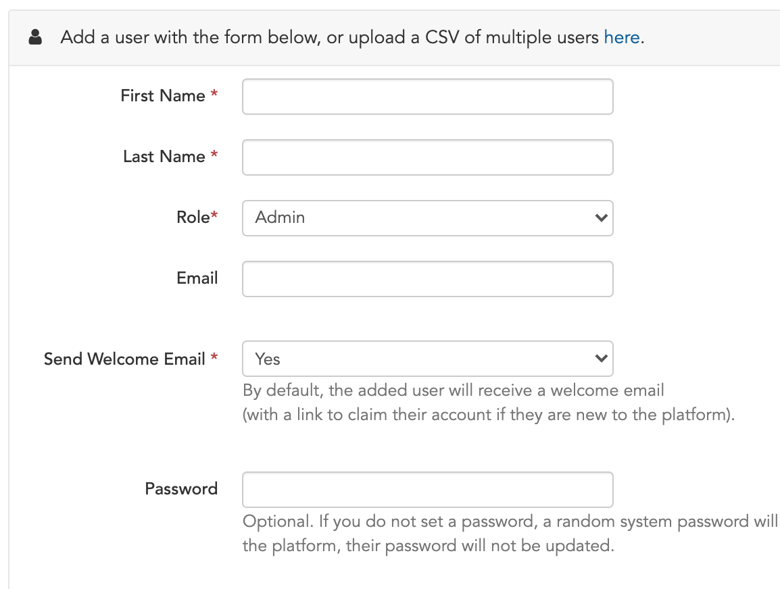The width and height of the screenshot is (780, 589).
Task: Focus the Last Name input field
Action: (x=427, y=157)
